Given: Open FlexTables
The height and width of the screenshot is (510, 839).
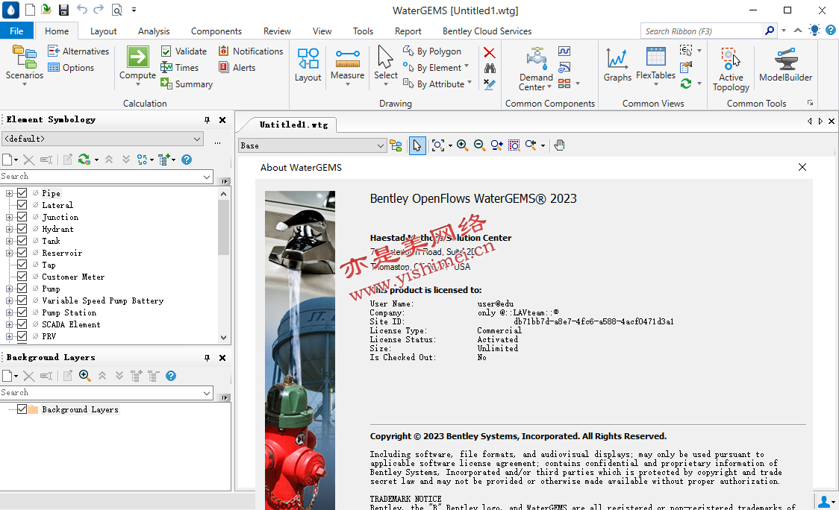Looking at the screenshot, I should point(655,65).
